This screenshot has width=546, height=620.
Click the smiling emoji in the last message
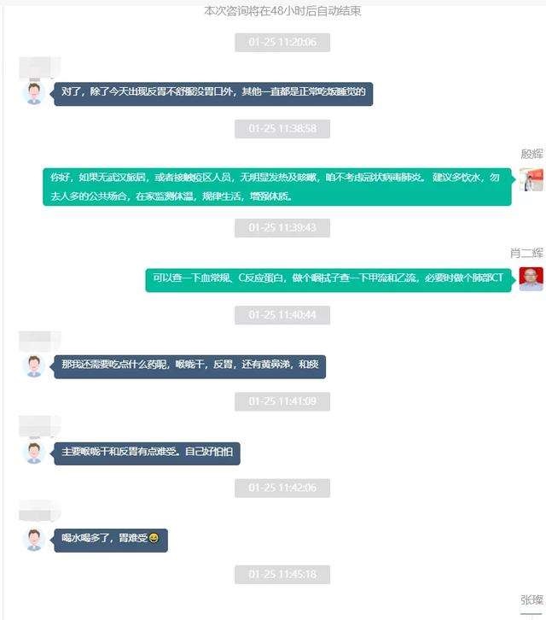[x=154, y=538]
